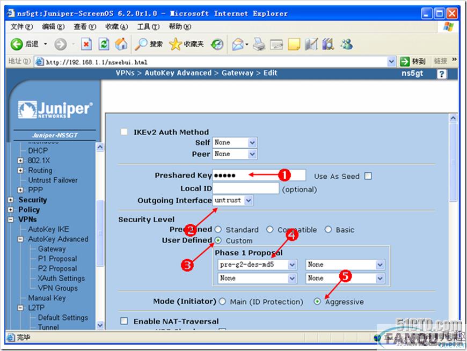This screenshot has width=467, height=351.
Task: Open AutoKey IKE sidebar link
Action: pos(48,229)
